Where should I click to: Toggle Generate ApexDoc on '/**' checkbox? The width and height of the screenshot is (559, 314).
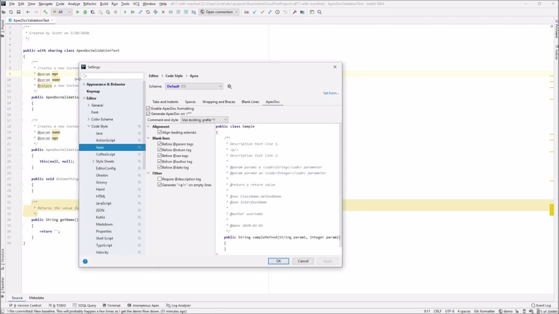pyautogui.click(x=148, y=114)
